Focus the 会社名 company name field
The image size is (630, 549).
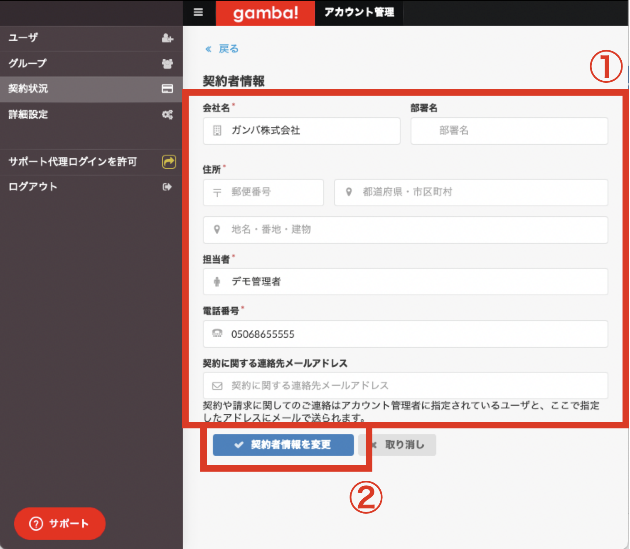click(302, 131)
